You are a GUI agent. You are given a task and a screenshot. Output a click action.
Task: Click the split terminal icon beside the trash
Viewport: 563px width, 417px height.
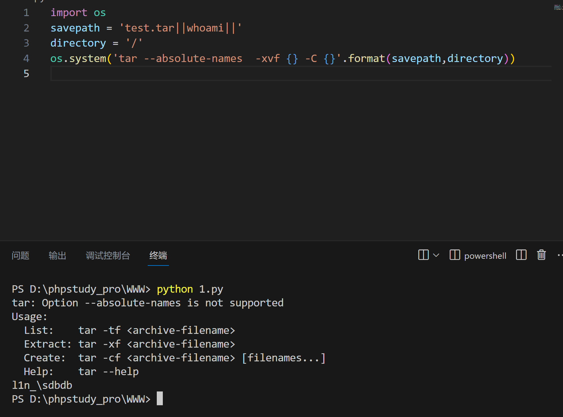tap(521, 255)
